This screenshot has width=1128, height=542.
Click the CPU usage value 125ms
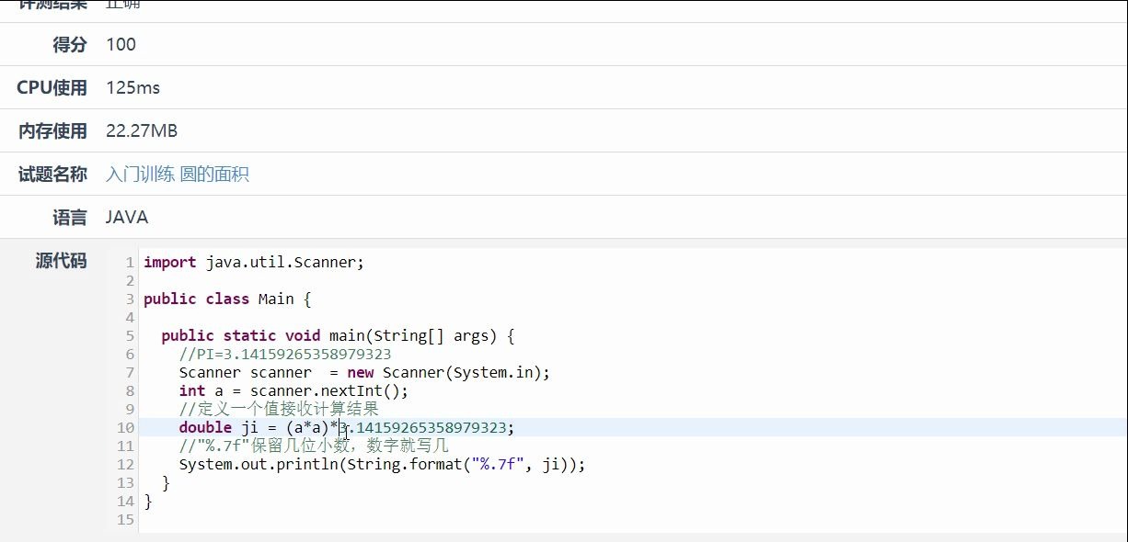click(132, 88)
